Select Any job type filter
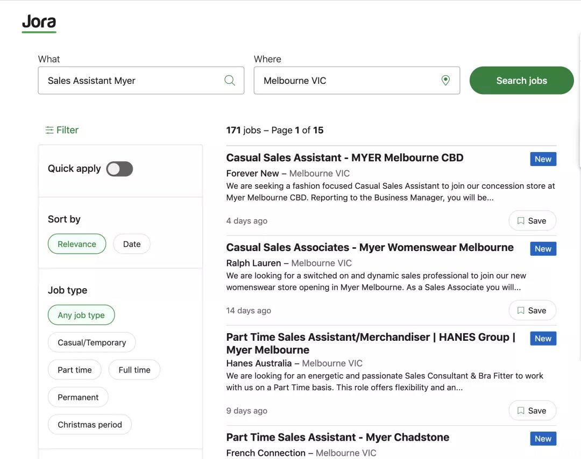Viewport: 581px width, 459px height. (x=81, y=315)
